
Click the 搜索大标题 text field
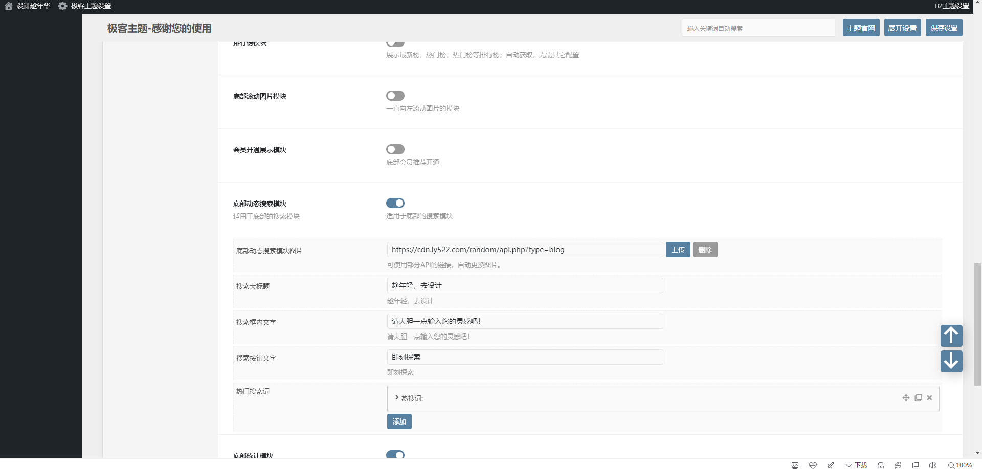(525, 285)
